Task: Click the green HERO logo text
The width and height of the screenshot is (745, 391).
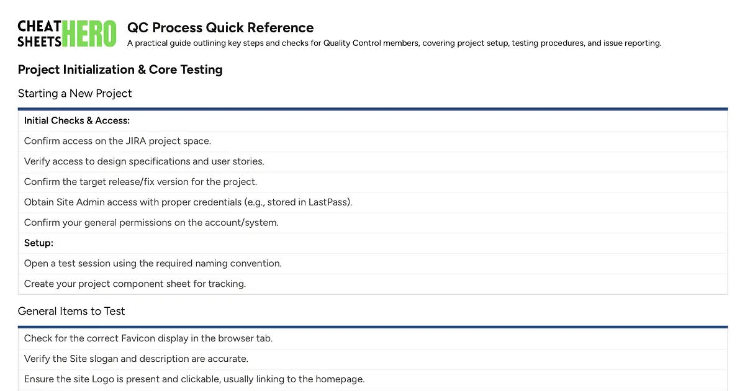Action: (89, 34)
